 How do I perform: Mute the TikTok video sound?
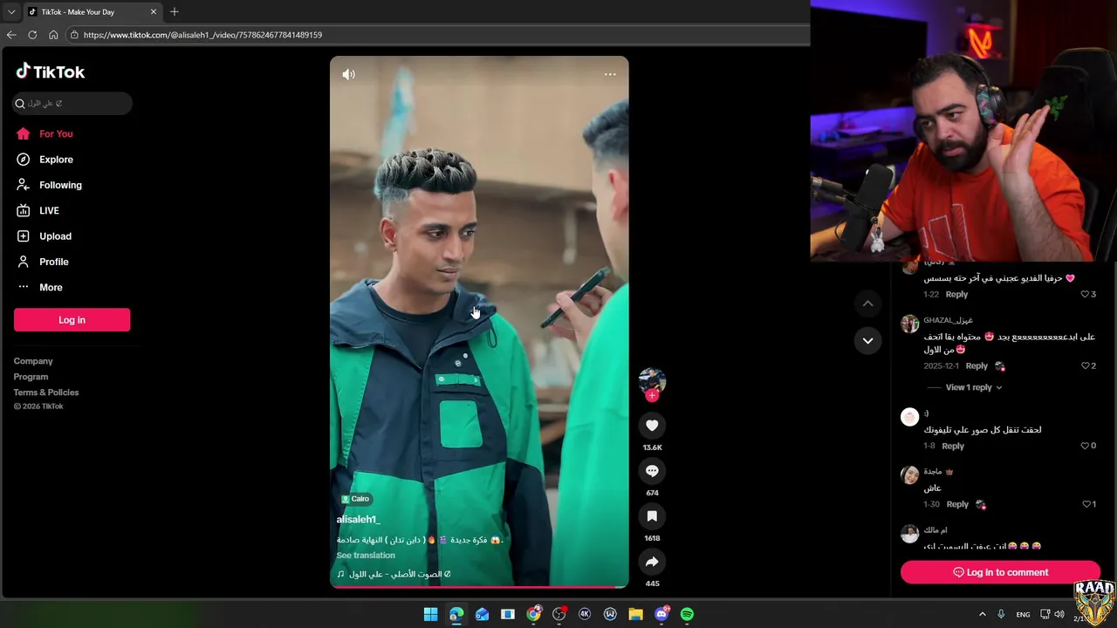(x=348, y=74)
